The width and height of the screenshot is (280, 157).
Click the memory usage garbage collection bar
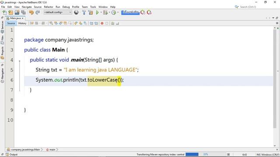tap(130, 12)
